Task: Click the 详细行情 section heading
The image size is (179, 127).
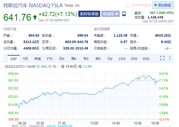Action: [x=10, y=29]
